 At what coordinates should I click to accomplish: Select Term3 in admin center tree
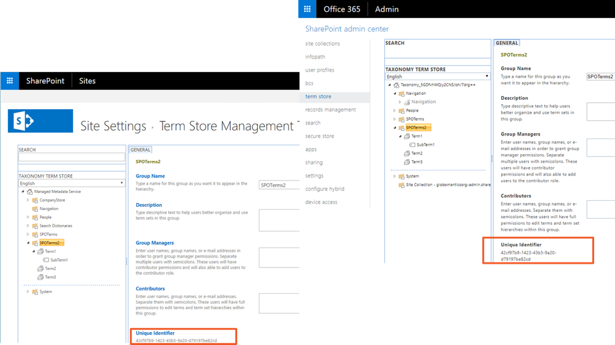[x=417, y=161]
